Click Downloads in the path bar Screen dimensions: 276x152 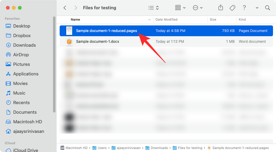click(157, 148)
